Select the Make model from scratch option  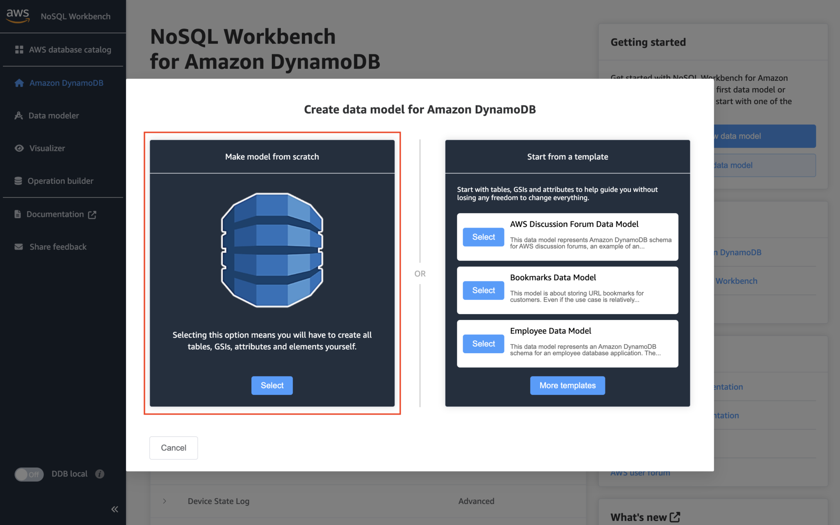coord(272,385)
